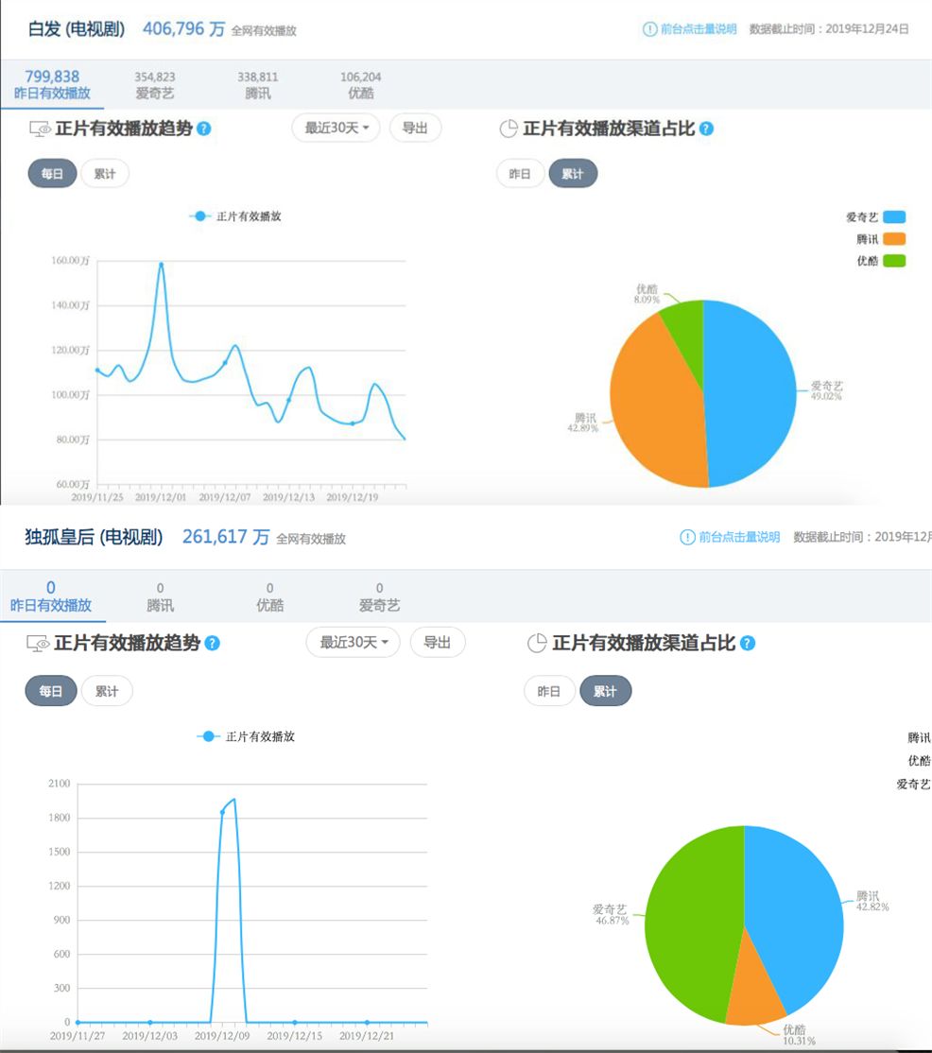Click the 导出 export button for 白发
Screen dimensions: 932x1053
tap(415, 128)
